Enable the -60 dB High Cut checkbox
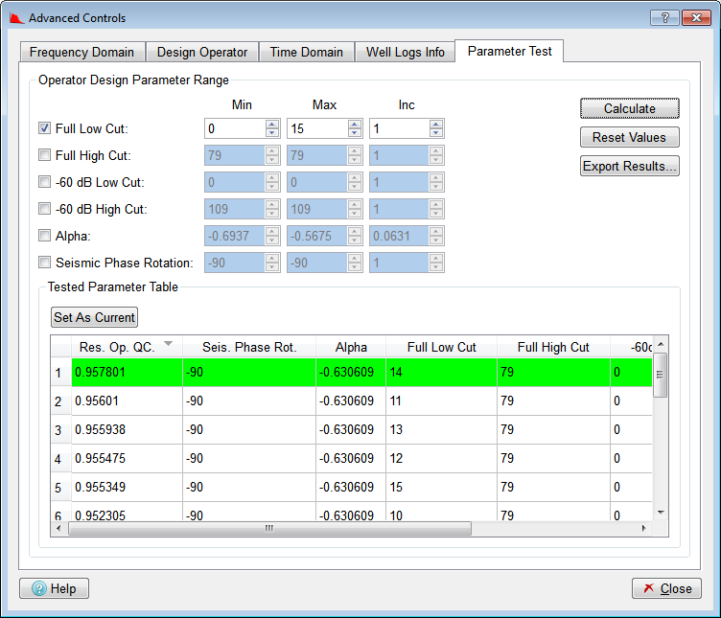Viewport: 721px width, 618px height. [45, 209]
